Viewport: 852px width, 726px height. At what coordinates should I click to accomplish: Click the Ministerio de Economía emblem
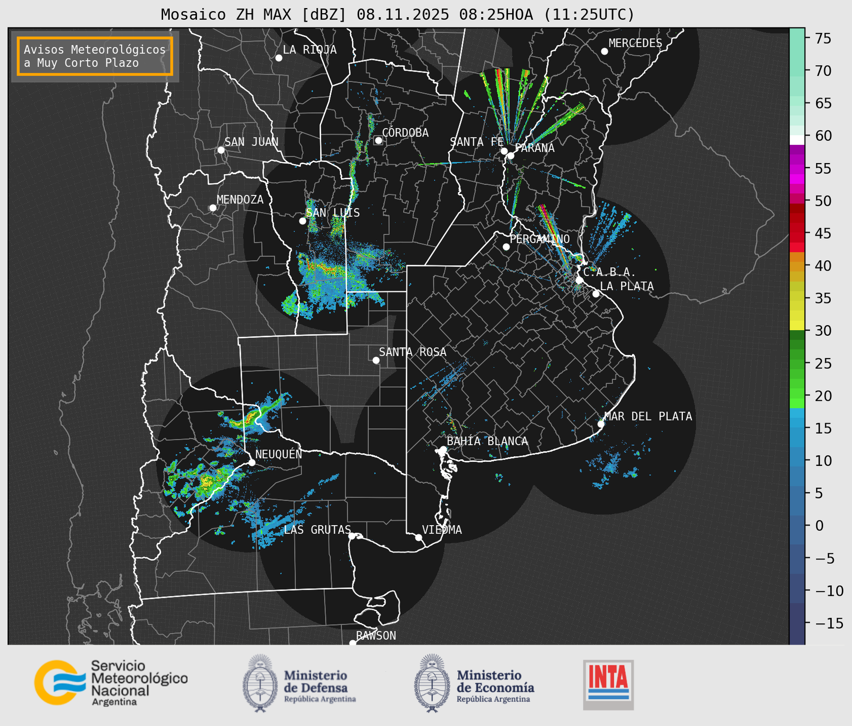pyautogui.click(x=432, y=684)
